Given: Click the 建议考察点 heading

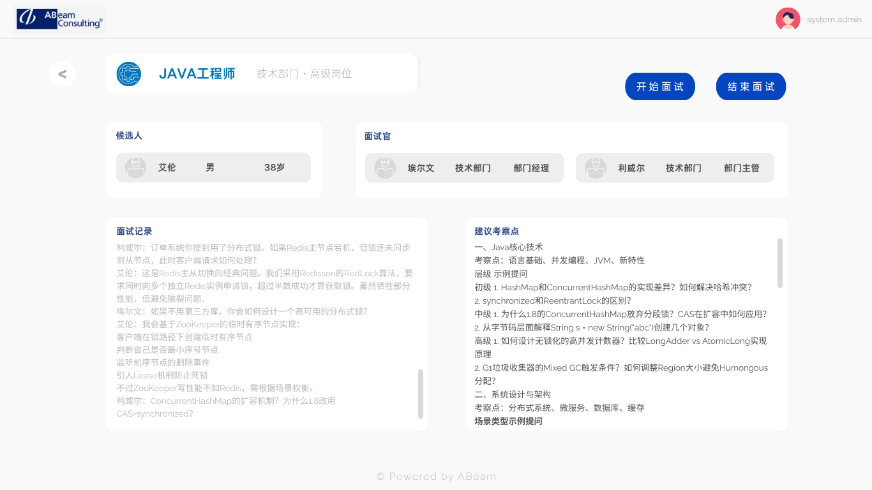Looking at the screenshot, I should [497, 231].
